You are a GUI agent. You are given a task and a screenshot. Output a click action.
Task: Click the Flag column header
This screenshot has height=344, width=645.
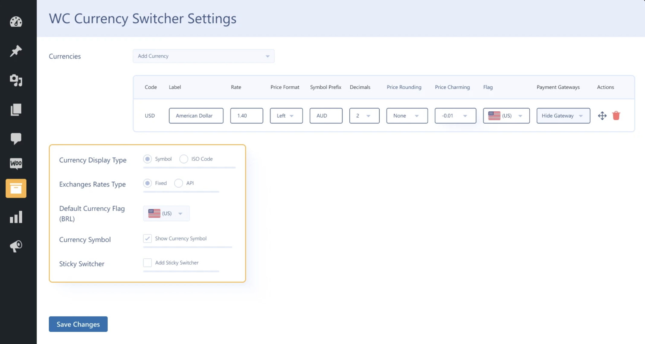[488, 87]
